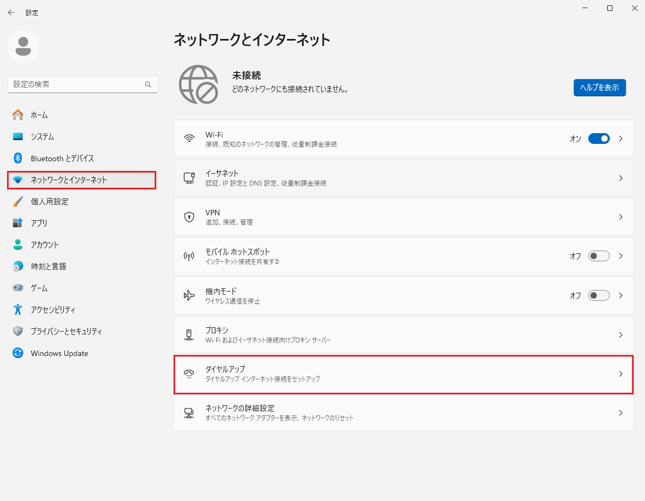Screen dimensions: 645x501
Task: Open ネットワークの詳細設定
Action: pyautogui.click(x=403, y=413)
